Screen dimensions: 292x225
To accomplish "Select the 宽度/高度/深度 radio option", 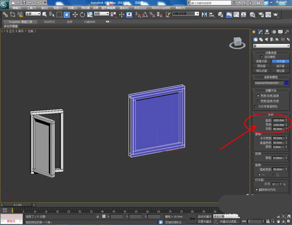I will [258, 101].
